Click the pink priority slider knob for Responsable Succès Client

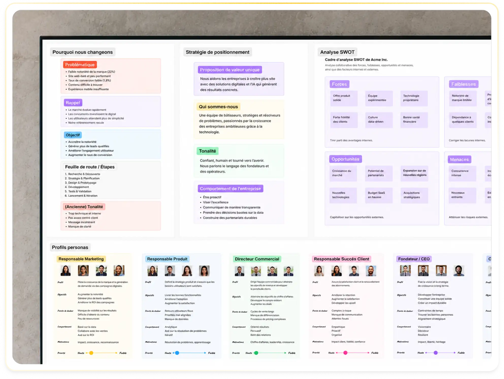pyautogui.click(x=345, y=353)
